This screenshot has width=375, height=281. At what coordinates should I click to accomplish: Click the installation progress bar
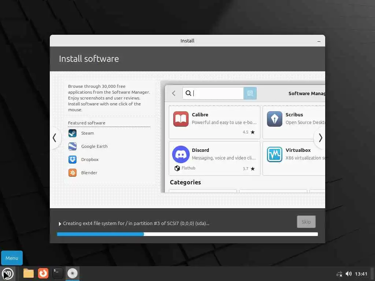[187, 234]
